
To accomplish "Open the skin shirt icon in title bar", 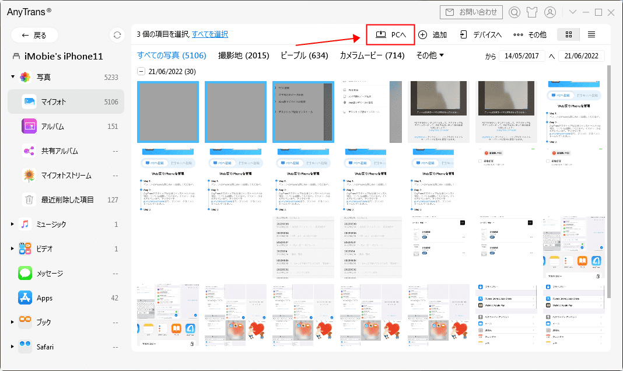I will [x=532, y=12].
